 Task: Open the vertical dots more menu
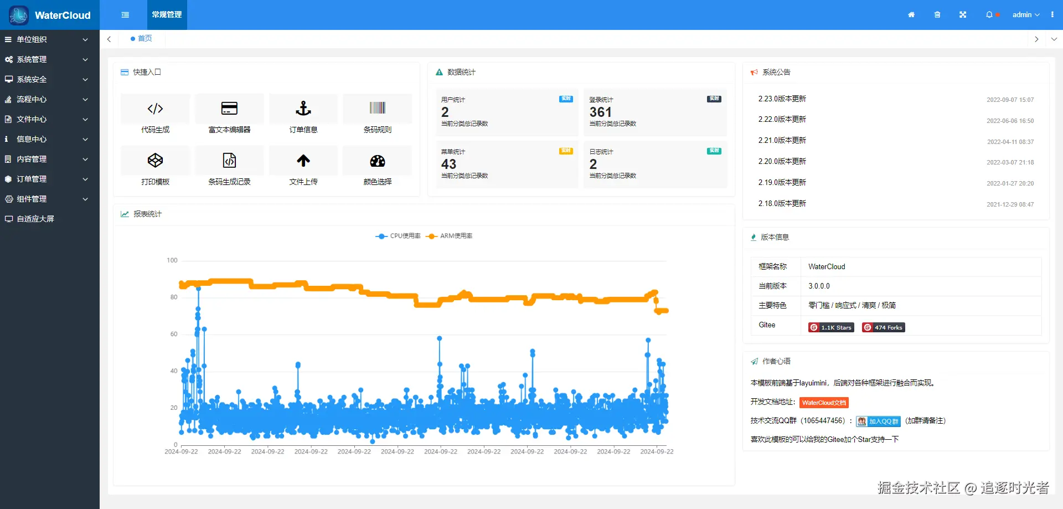1052,15
